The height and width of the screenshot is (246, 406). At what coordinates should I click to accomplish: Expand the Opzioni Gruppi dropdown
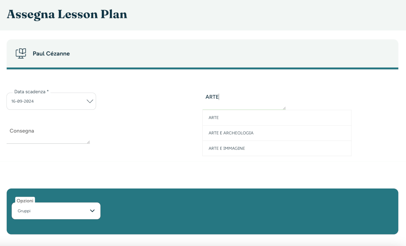[56, 211]
